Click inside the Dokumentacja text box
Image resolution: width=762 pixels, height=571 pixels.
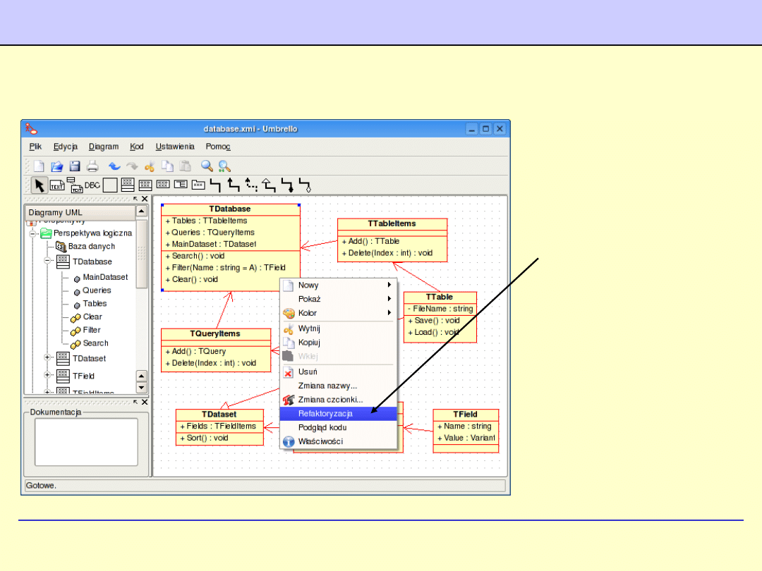pos(87,442)
